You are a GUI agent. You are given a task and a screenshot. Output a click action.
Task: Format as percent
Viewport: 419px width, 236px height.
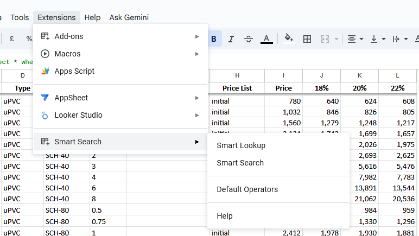(29, 39)
